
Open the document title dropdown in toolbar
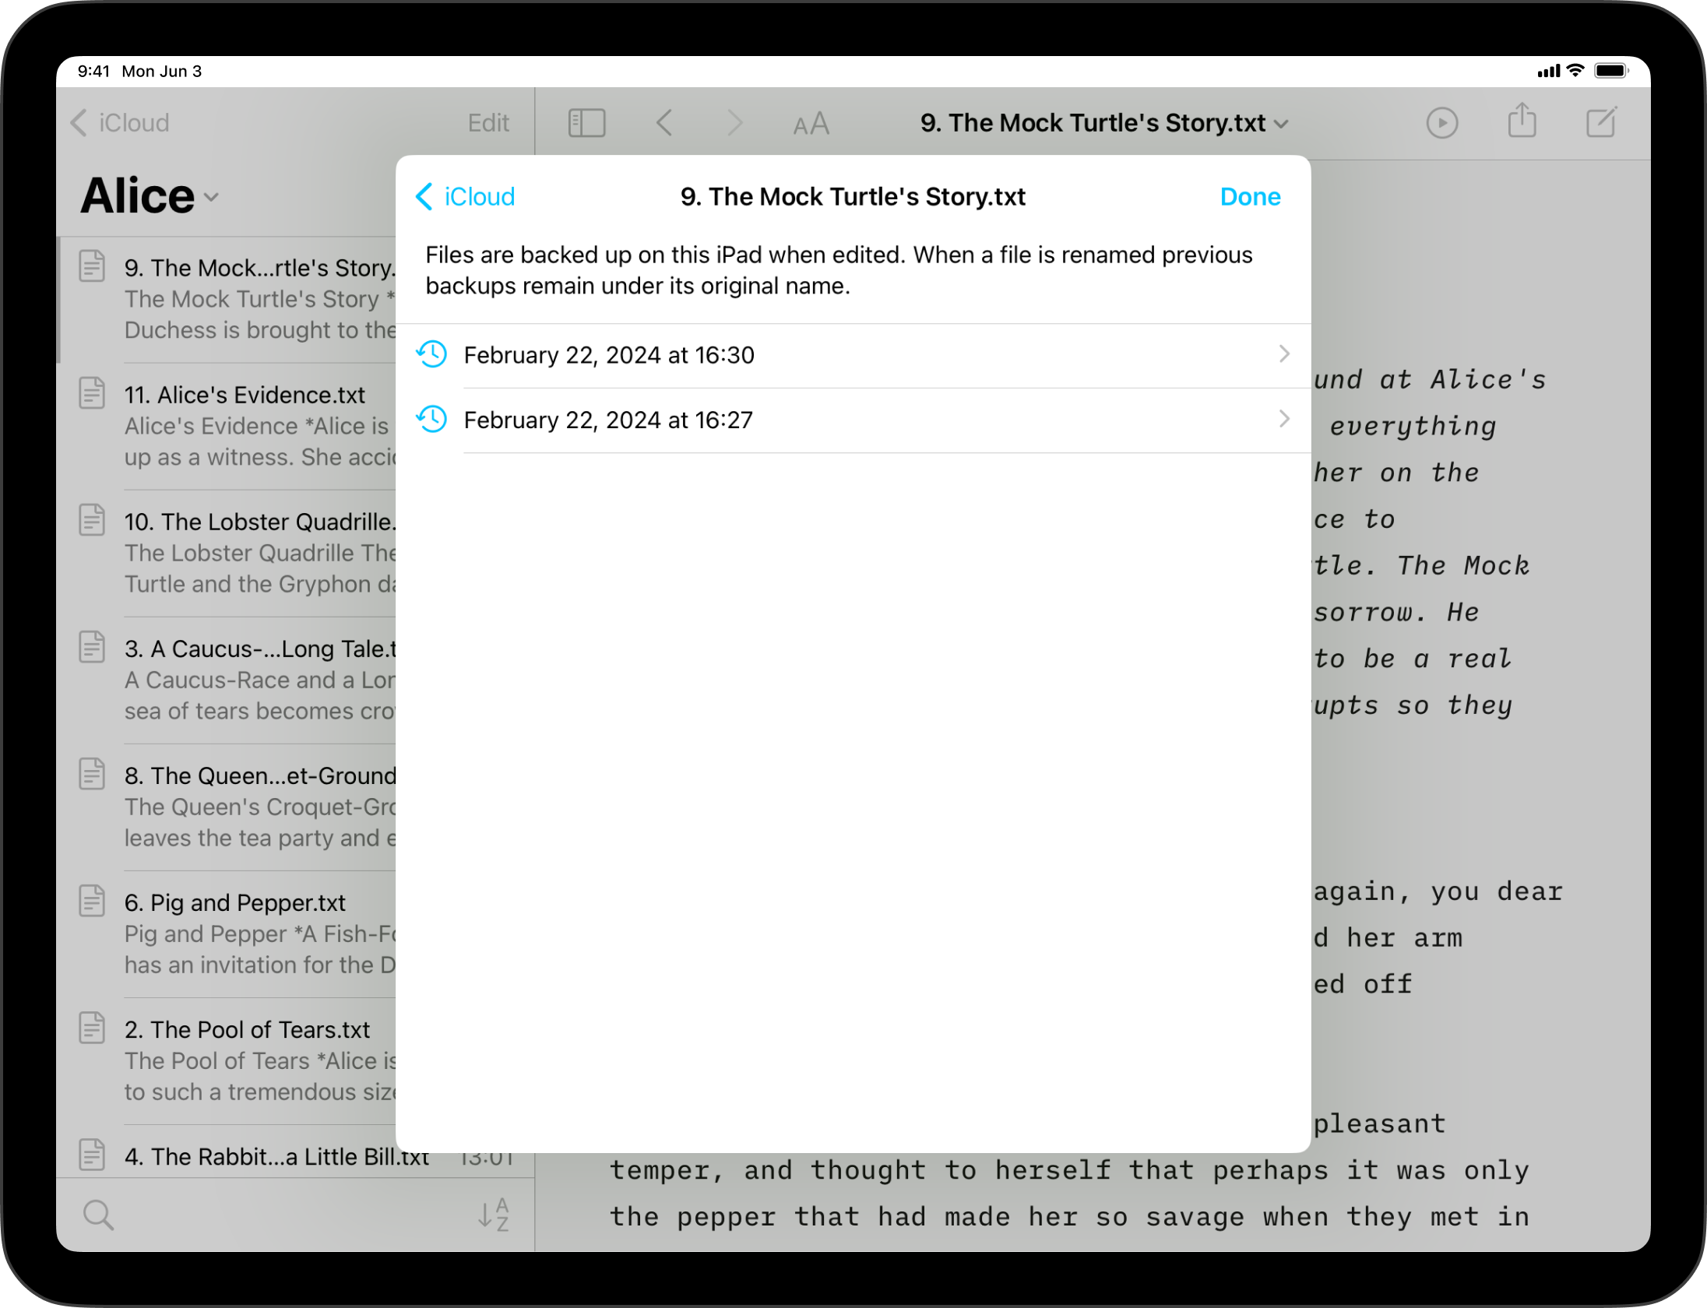1103,123
